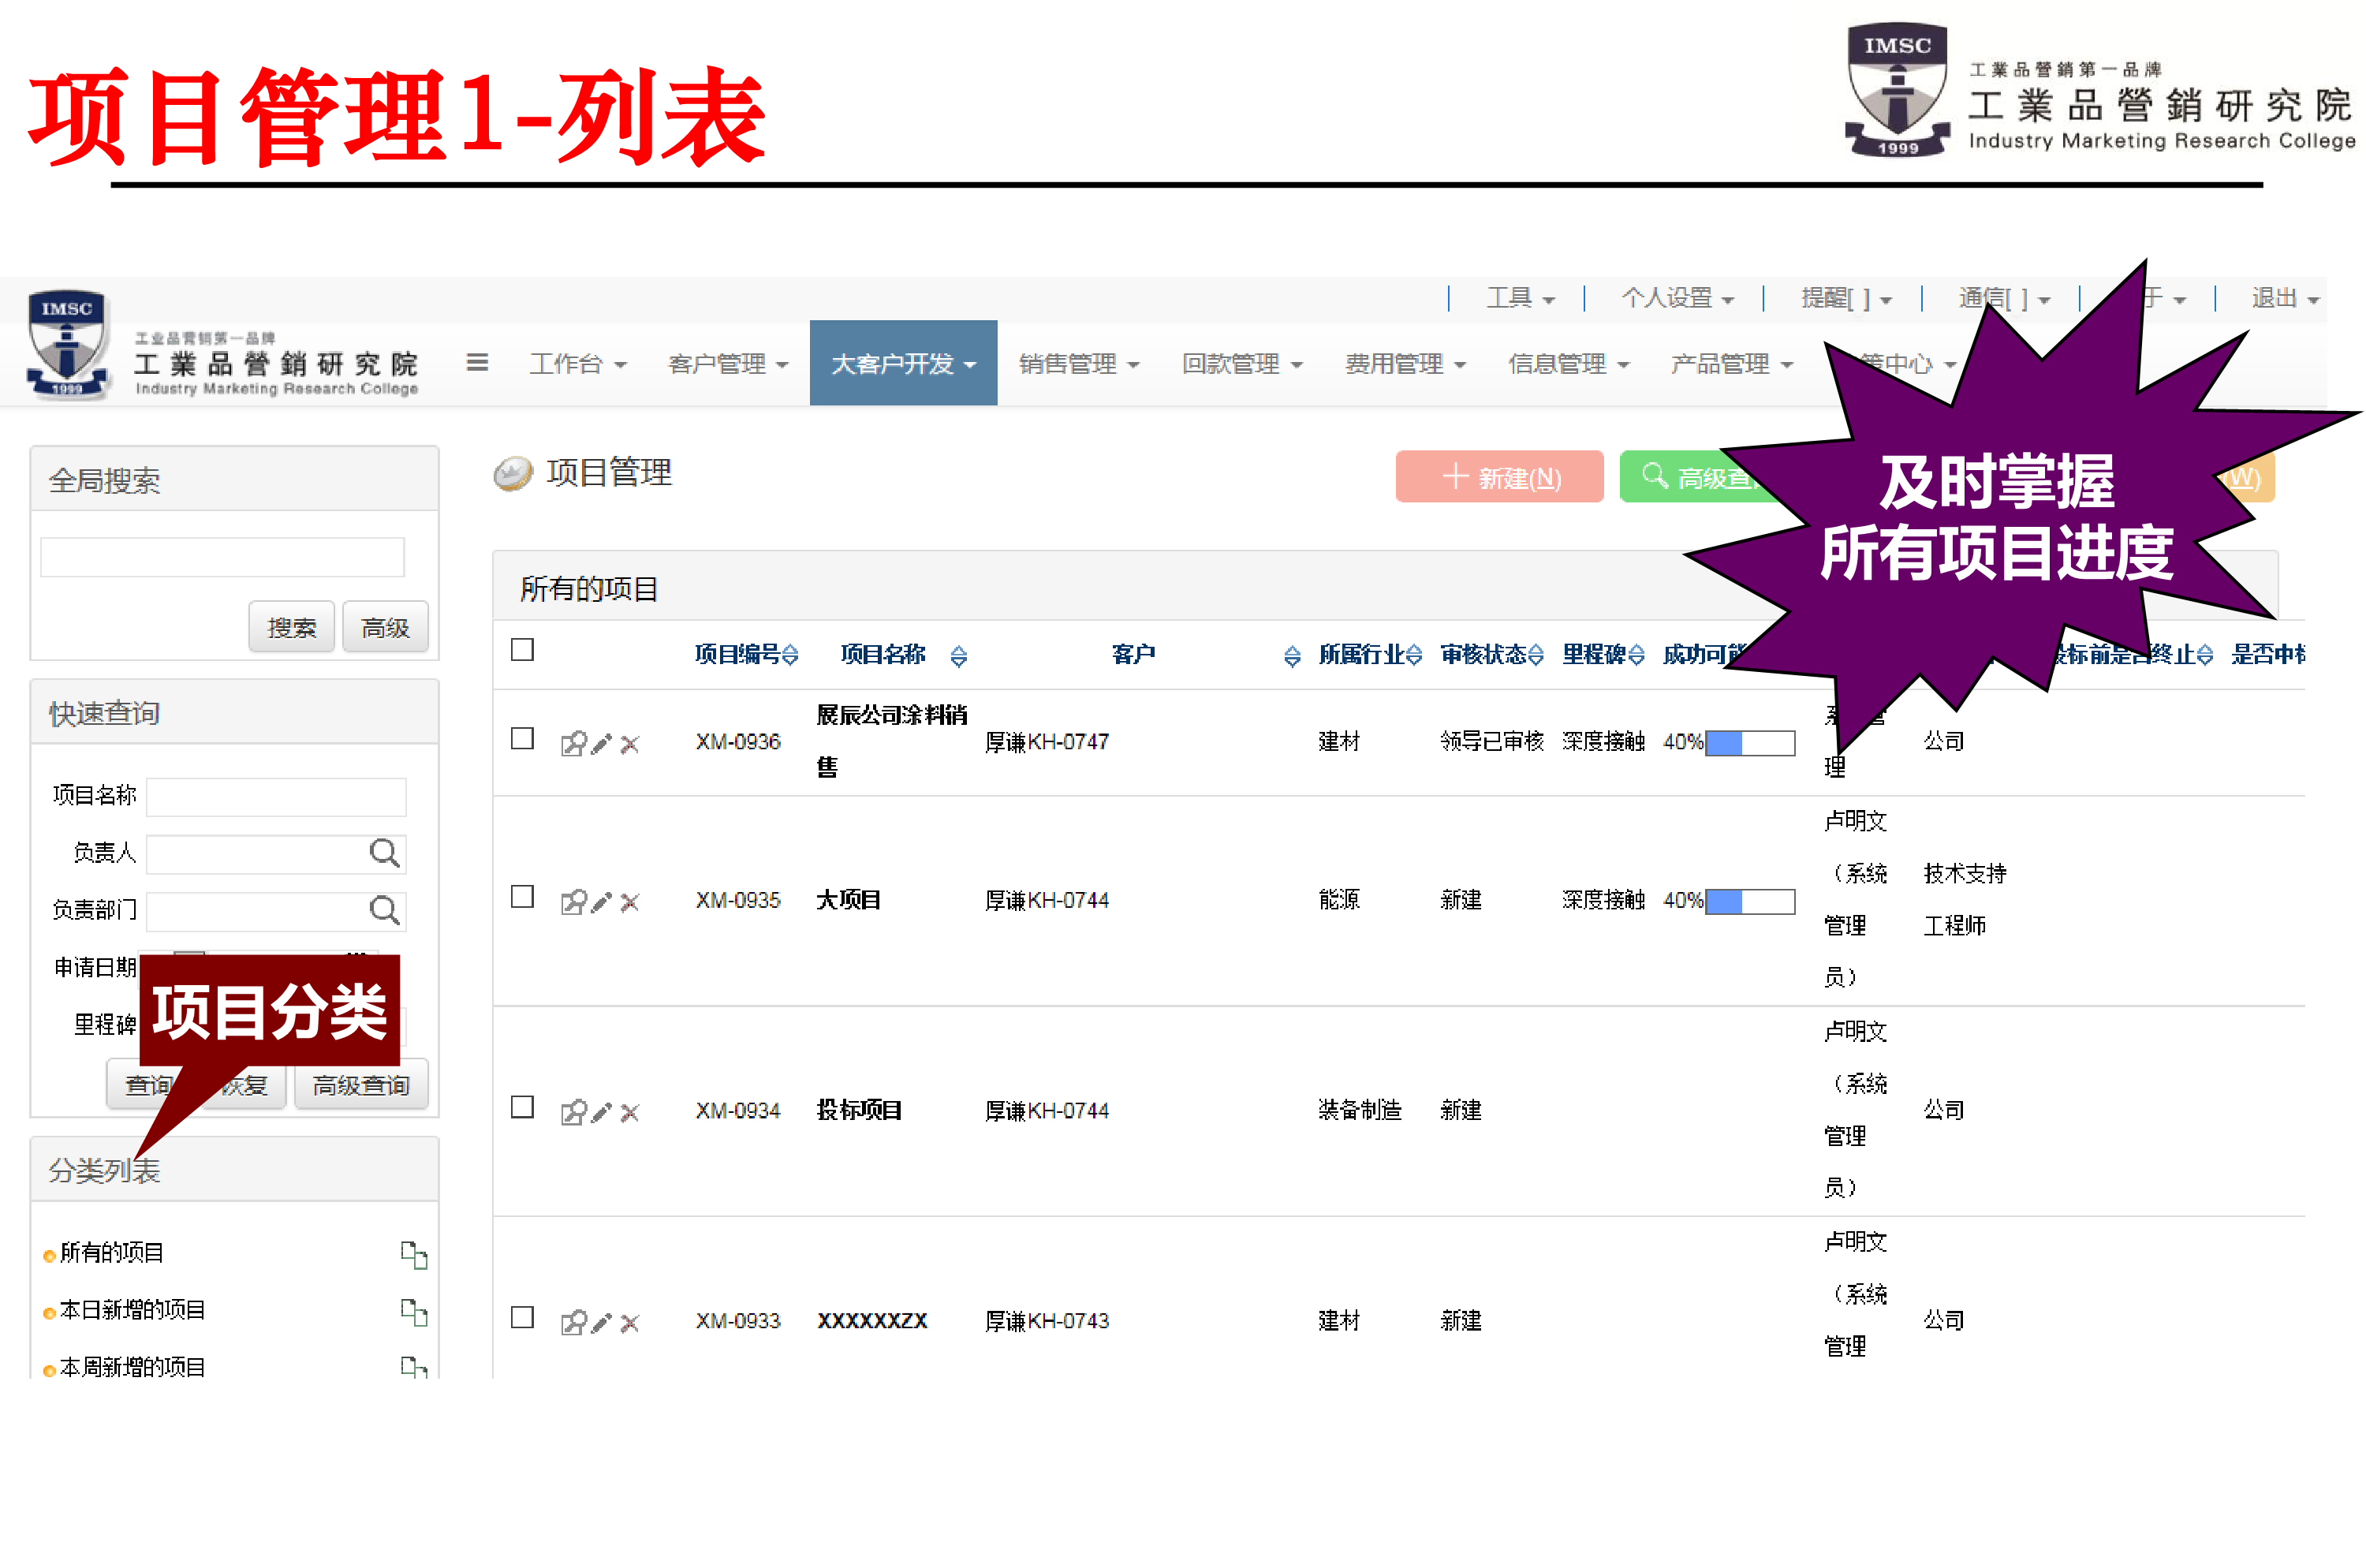Check select-all box in table header
Screen dimensions: 2366x1568
point(521,650)
